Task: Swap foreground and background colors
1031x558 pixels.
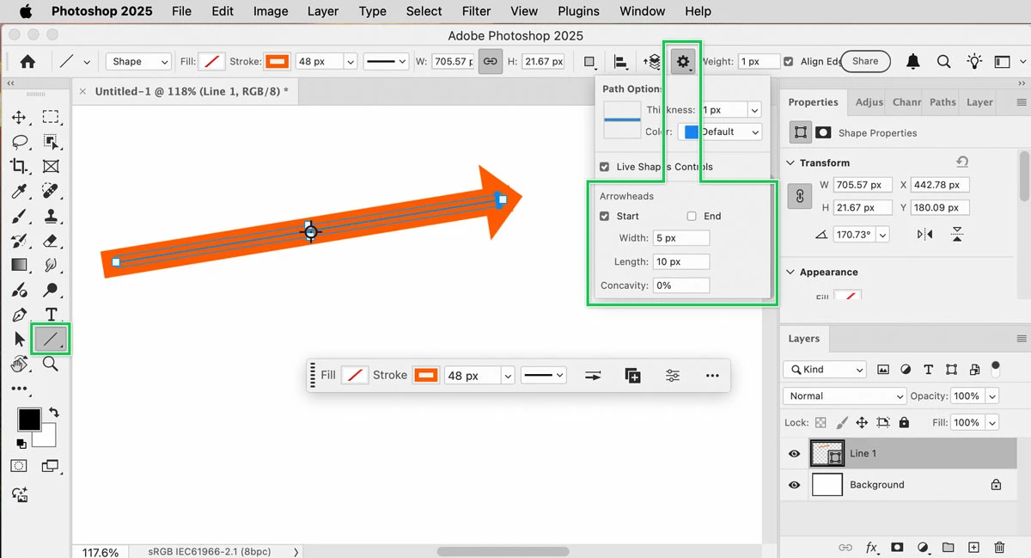Action: pos(53,414)
